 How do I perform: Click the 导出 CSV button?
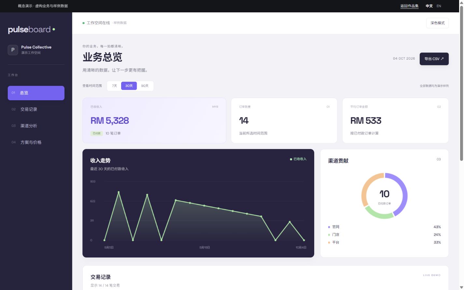click(434, 59)
